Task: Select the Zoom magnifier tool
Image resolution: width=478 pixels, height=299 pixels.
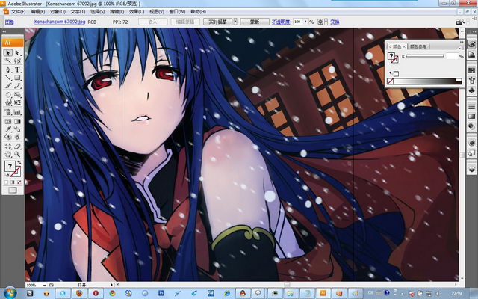Action: click(17, 153)
